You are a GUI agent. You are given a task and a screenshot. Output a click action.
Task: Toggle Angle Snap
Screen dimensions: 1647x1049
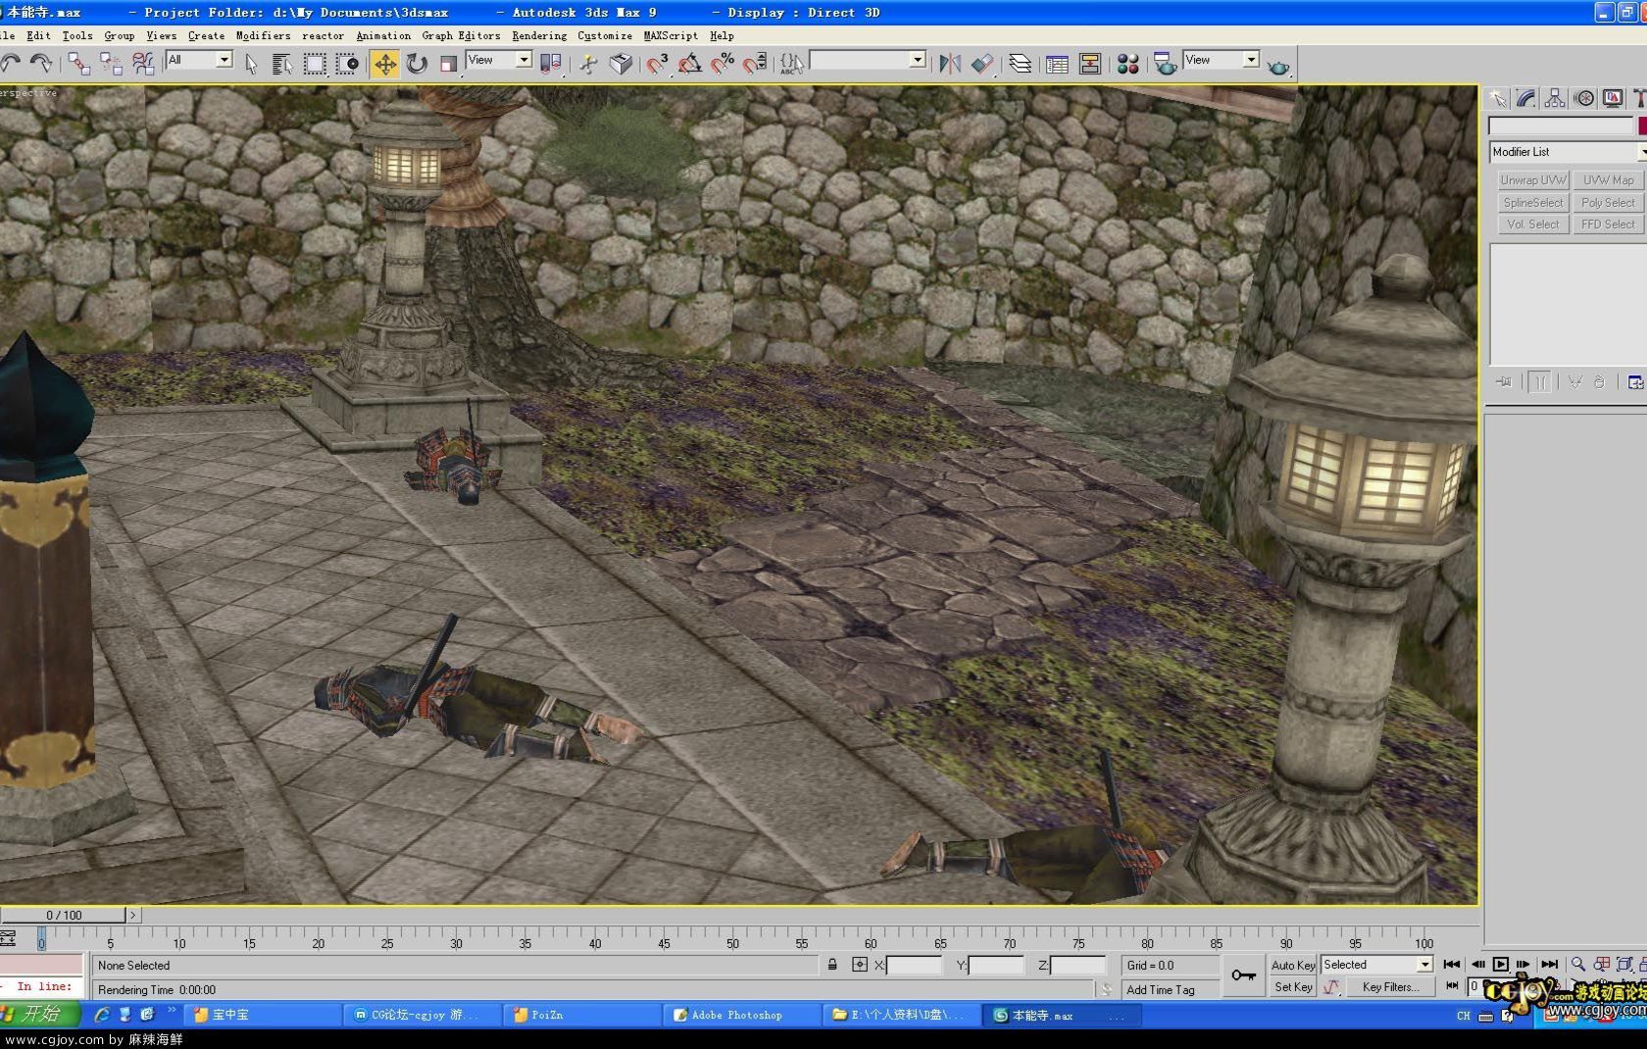pyautogui.click(x=689, y=64)
